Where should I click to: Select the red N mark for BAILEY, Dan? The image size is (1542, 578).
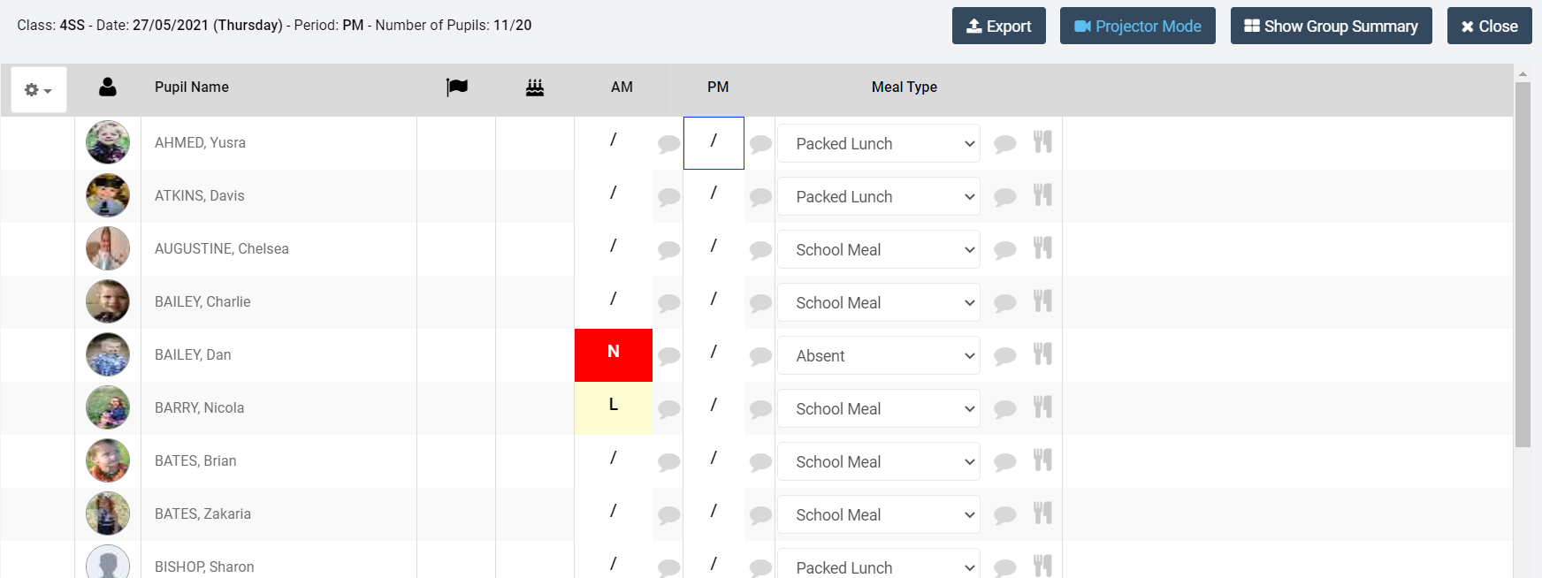614,354
